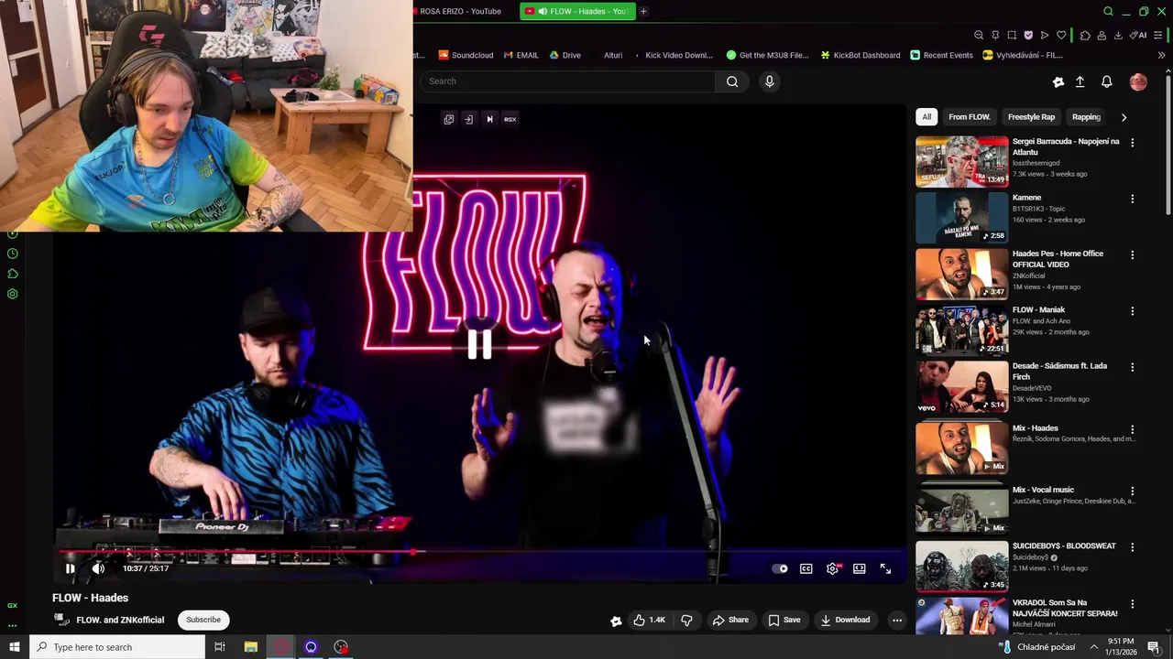
Task: Enter fullscreen mode
Action: [x=885, y=568]
